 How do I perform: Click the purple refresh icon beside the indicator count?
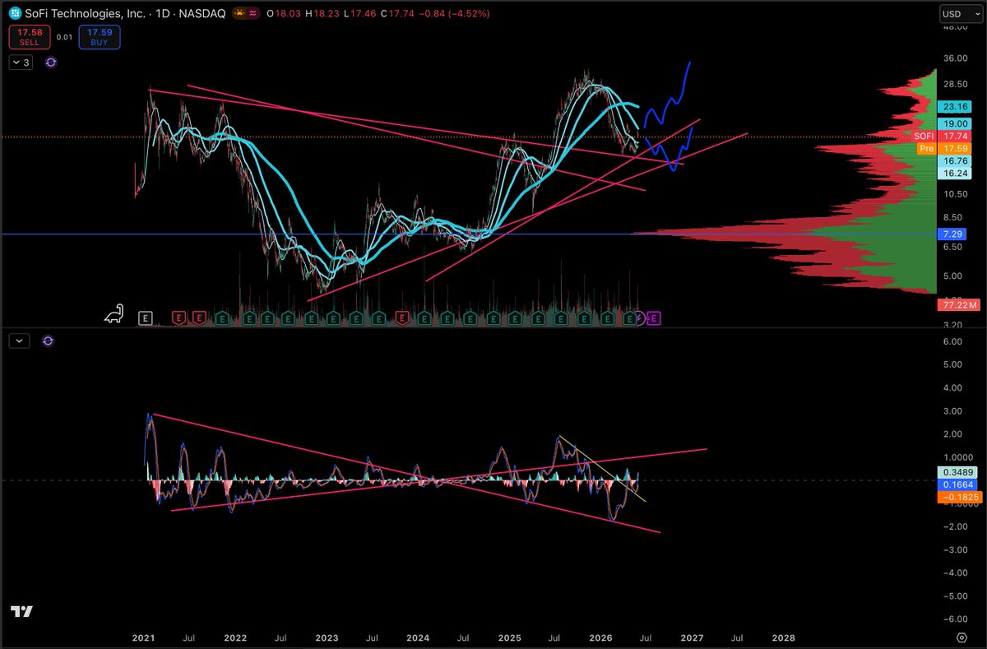tap(51, 62)
